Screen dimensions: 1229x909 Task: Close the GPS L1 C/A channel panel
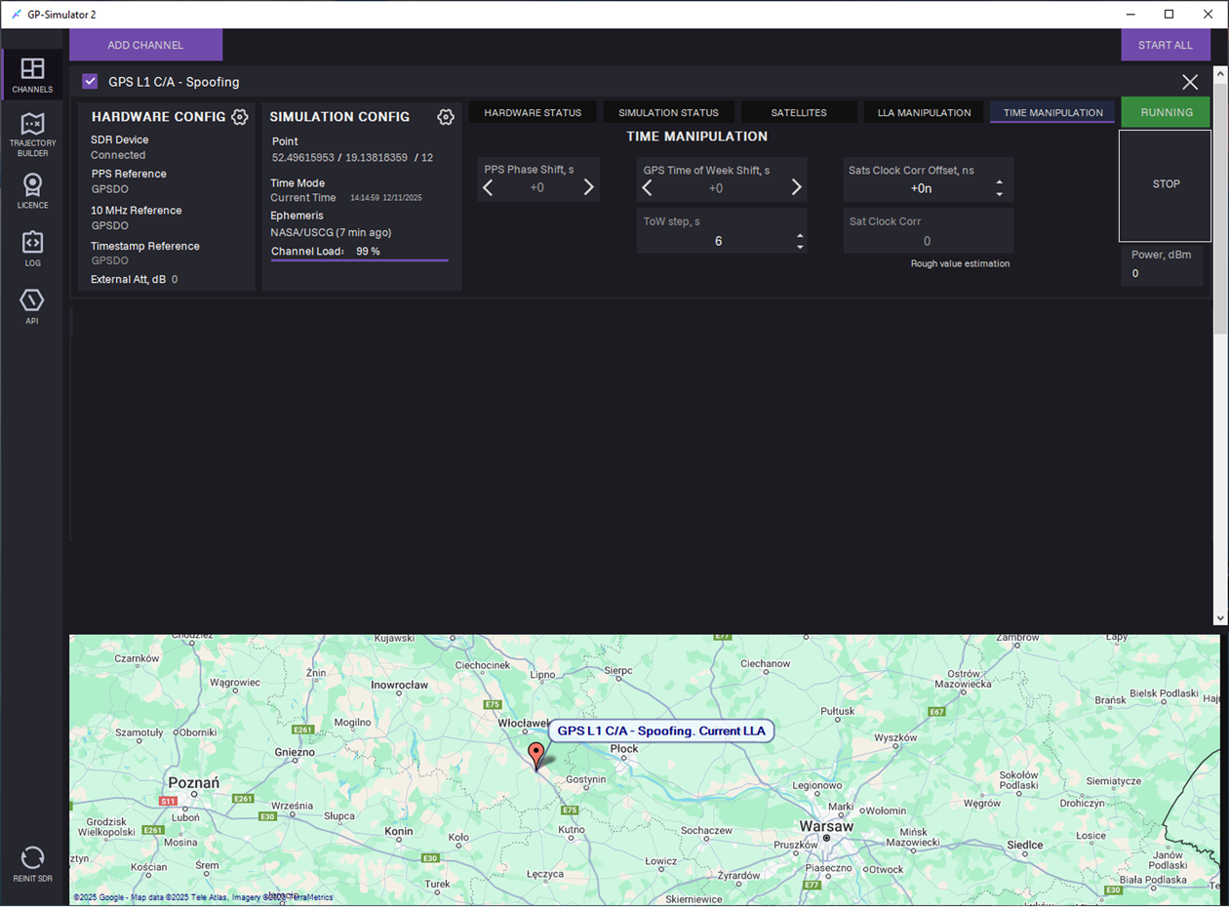1190,82
